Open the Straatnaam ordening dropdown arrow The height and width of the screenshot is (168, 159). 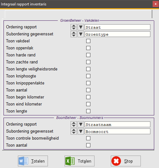[x=81, y=124]
